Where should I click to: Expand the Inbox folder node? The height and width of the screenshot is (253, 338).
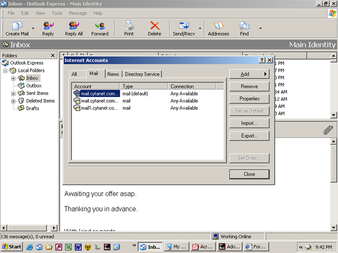coord(14,79)
